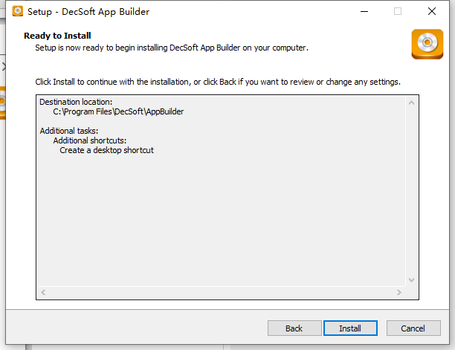Click the disabled maximize button
455x350 pixels.
pos(398,12)
